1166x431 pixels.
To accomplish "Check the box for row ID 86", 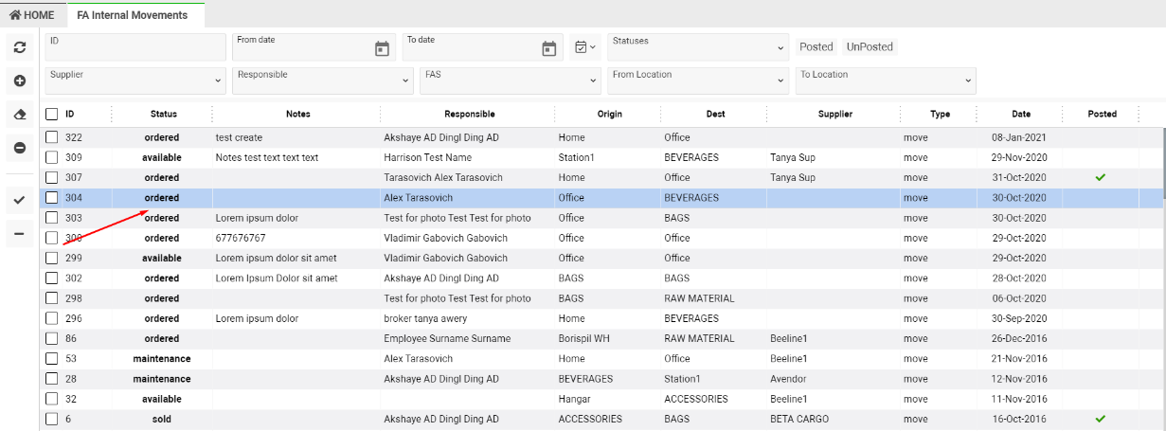I will pos(52,338).
